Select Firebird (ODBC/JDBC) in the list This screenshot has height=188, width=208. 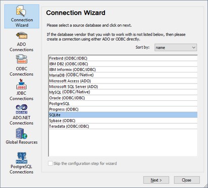123,58
